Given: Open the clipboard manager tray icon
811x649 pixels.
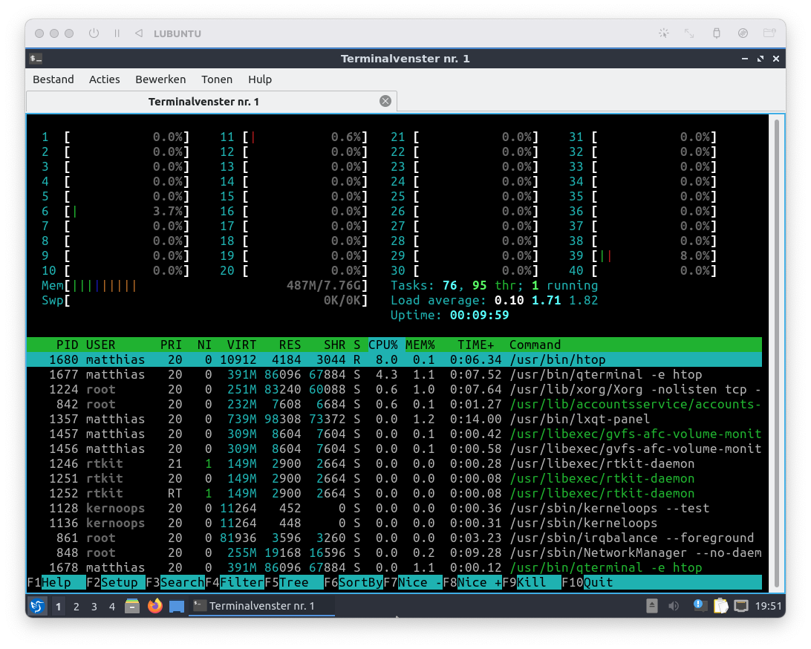Looking at the screenshot, I should [x=720, y=606].
